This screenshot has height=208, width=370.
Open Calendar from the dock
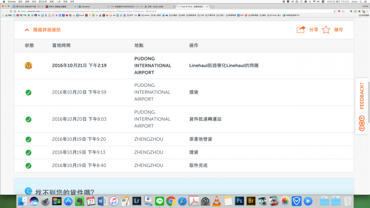coord(91,201)
